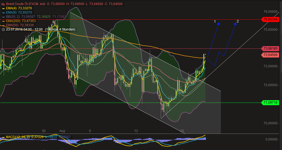Click the candlestick icon beside Brent Crude Öl
The height and width of the screenshot is (150, 282).
pos(3,4)
